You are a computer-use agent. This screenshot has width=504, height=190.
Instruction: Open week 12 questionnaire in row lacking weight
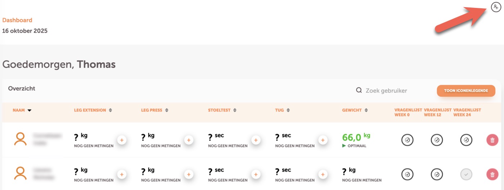tap(437, 175)
